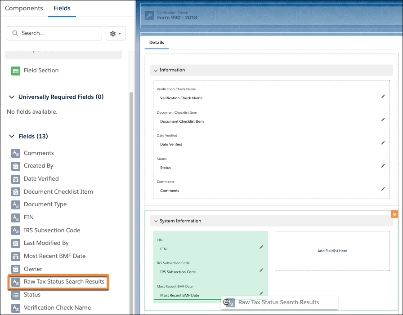Click the Field Section component icon

click(x=16, y=71)
